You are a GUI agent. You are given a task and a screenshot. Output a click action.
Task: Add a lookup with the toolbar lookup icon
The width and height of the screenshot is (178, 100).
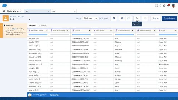pos(122,18)
